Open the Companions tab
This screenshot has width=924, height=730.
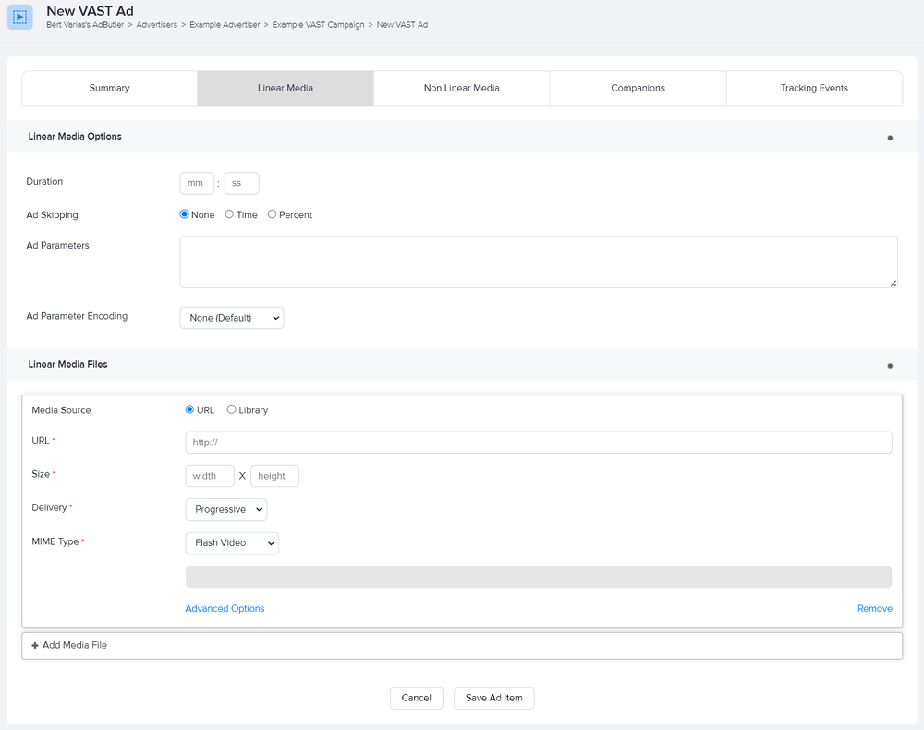coord(638,89)
